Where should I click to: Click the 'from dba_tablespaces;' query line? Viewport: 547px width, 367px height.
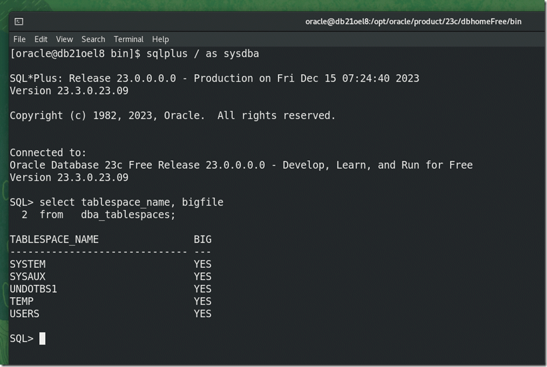click(107, 215)
